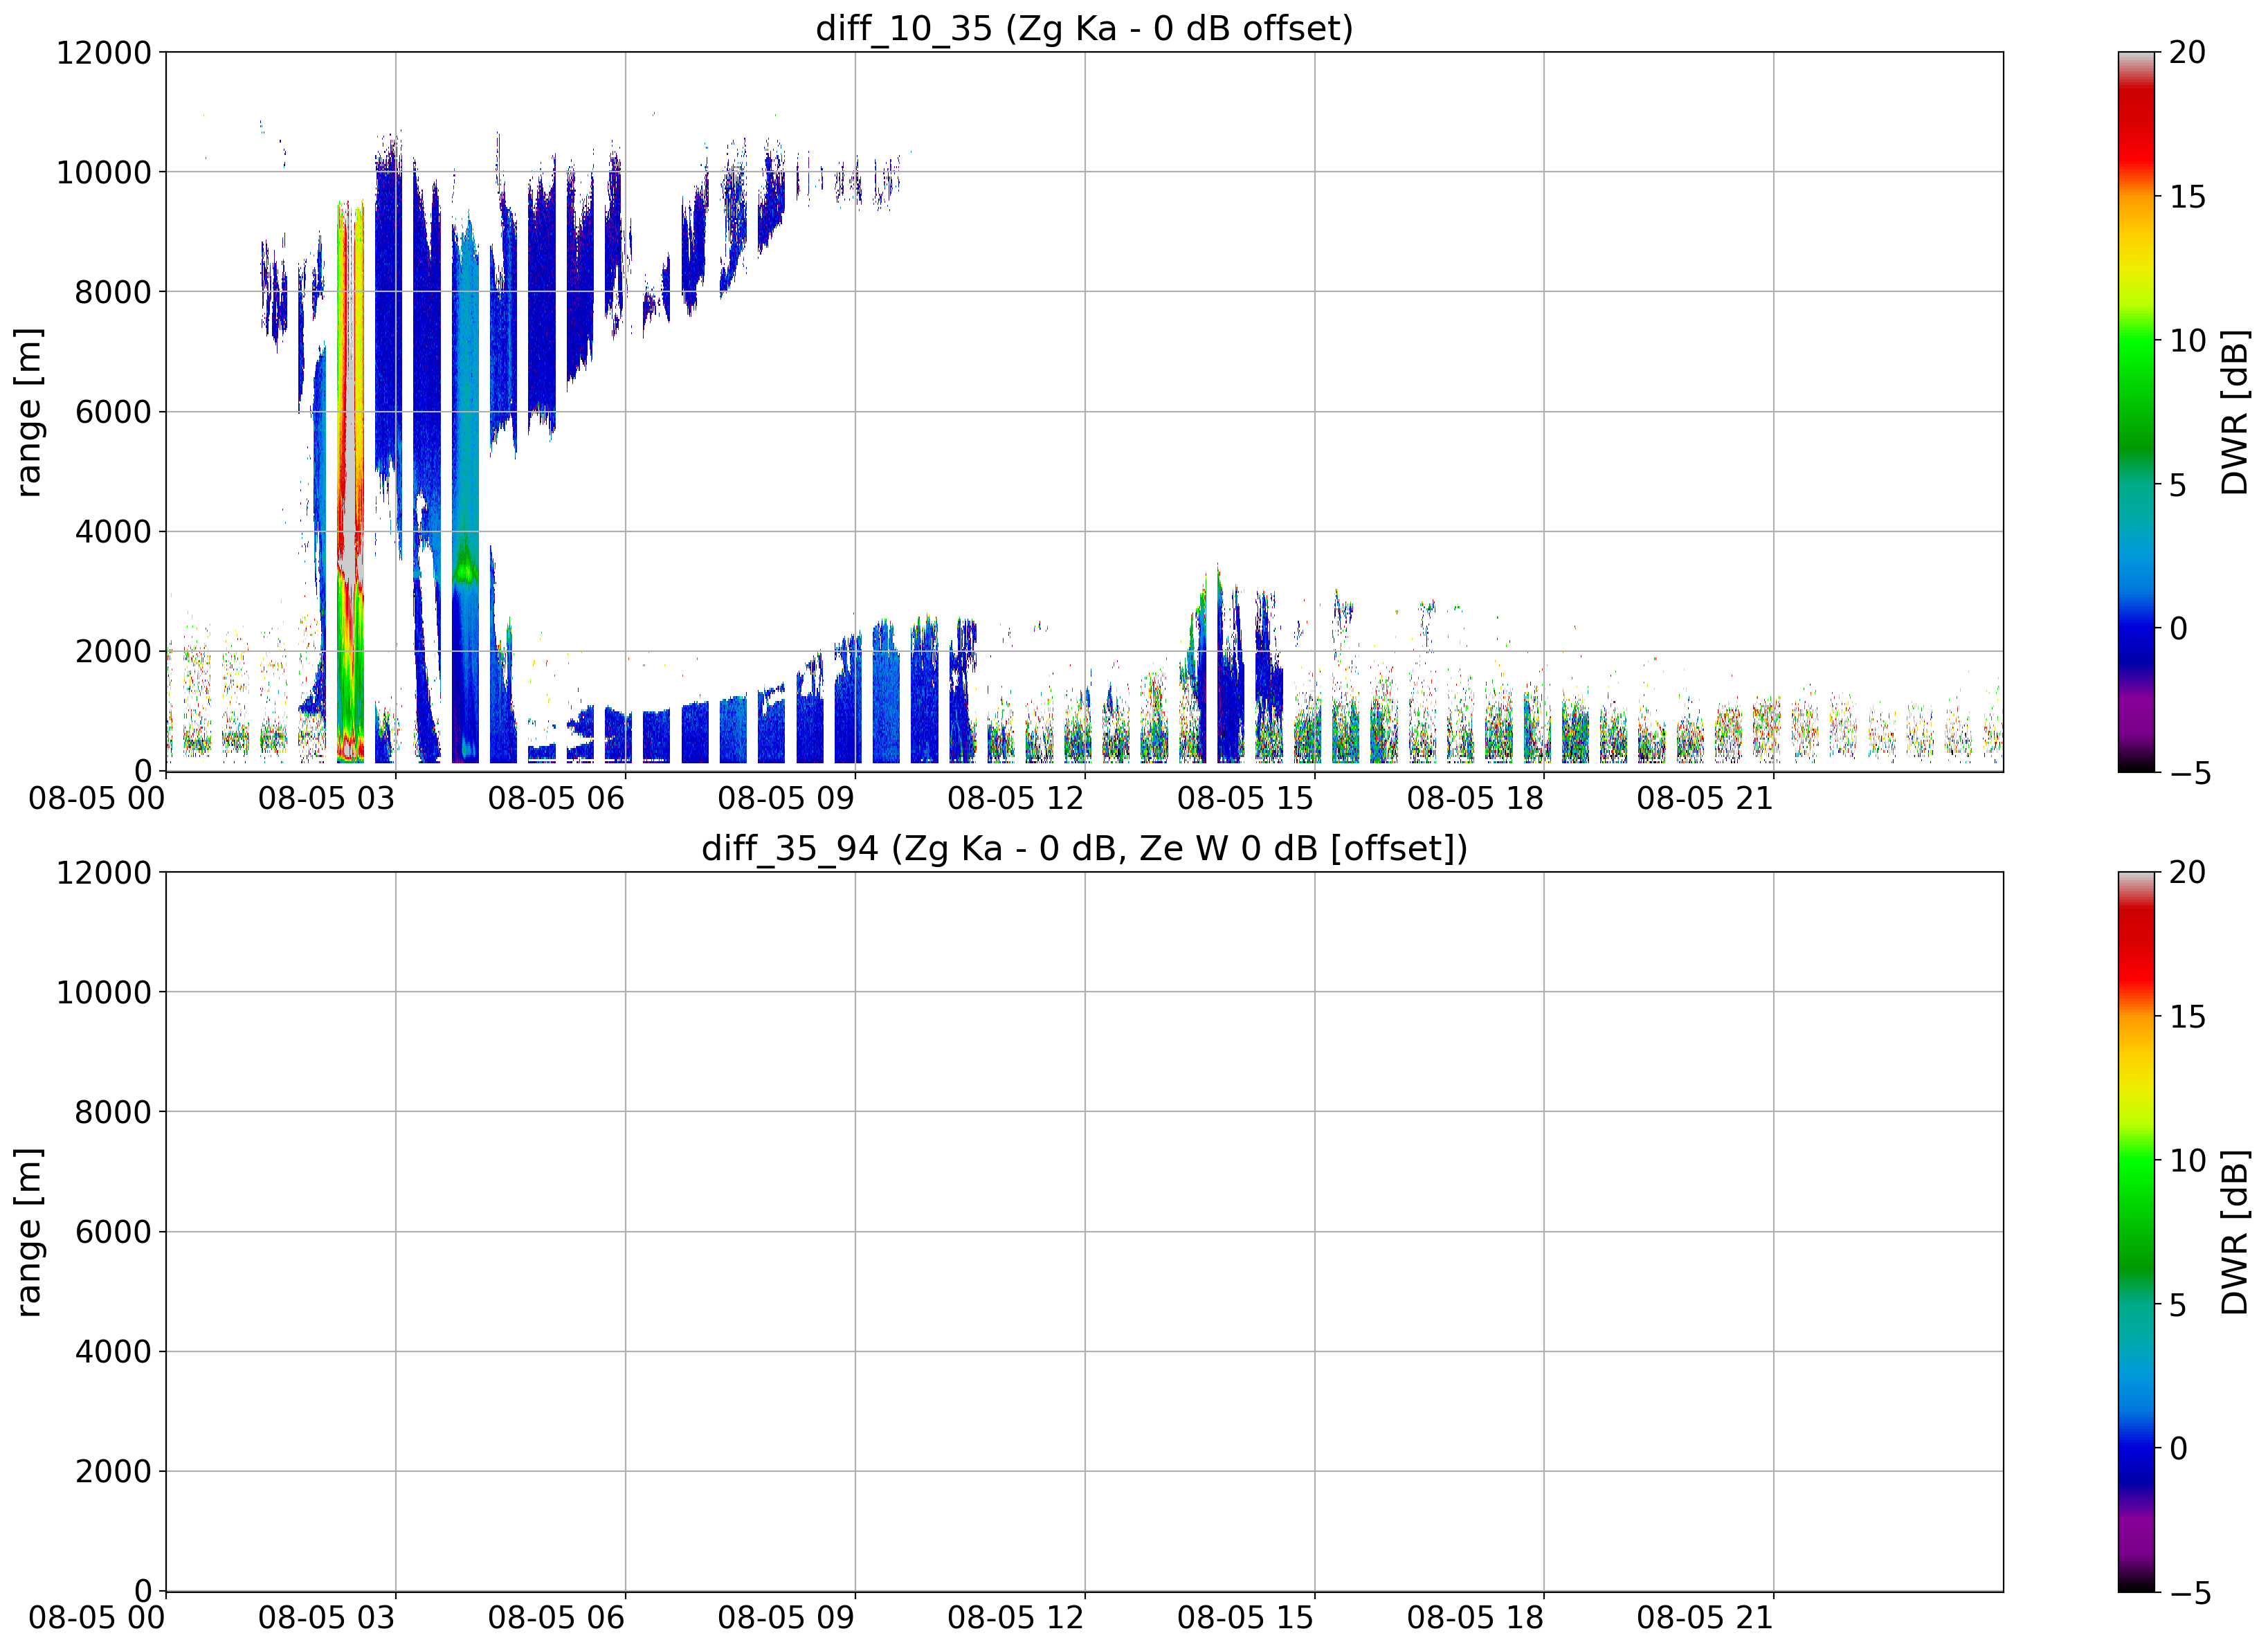Click x-tick '08-05 21' under diff_35_94 plot

1705,1618
